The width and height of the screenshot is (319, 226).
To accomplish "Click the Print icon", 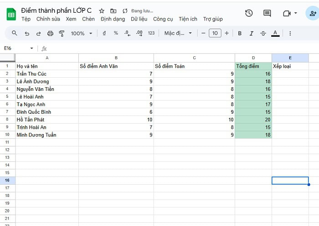I will pos(50,33).
